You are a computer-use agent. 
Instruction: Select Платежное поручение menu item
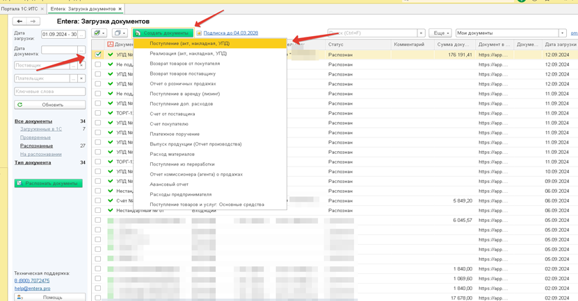pyautogui.click(x=210, y=134)
